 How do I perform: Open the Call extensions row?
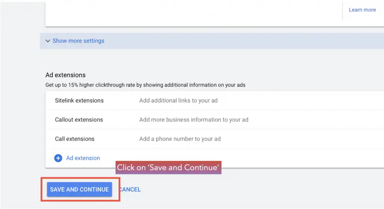[x=214, y=139]
